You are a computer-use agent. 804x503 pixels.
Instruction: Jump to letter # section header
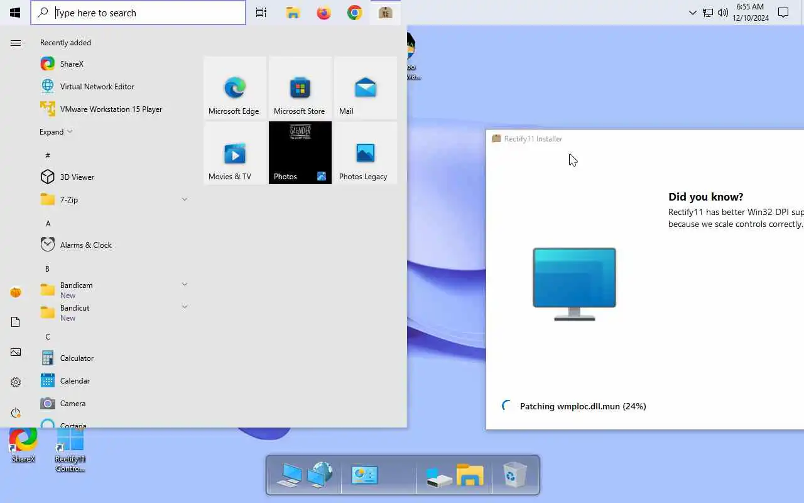coord(48,155)
